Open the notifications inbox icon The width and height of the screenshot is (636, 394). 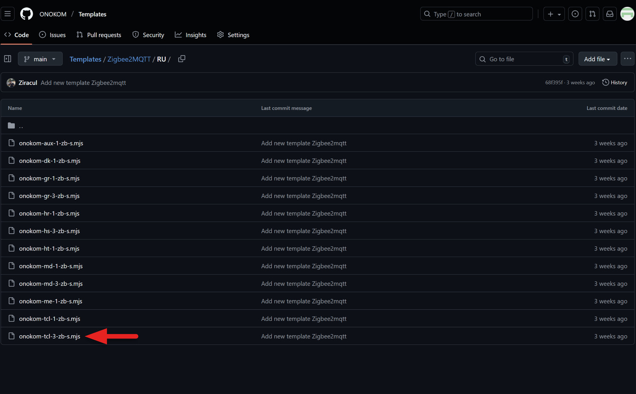pyautogui.click(x=610, y=14)
